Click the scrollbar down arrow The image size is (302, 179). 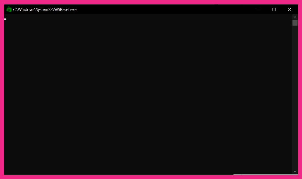point(295,171)
